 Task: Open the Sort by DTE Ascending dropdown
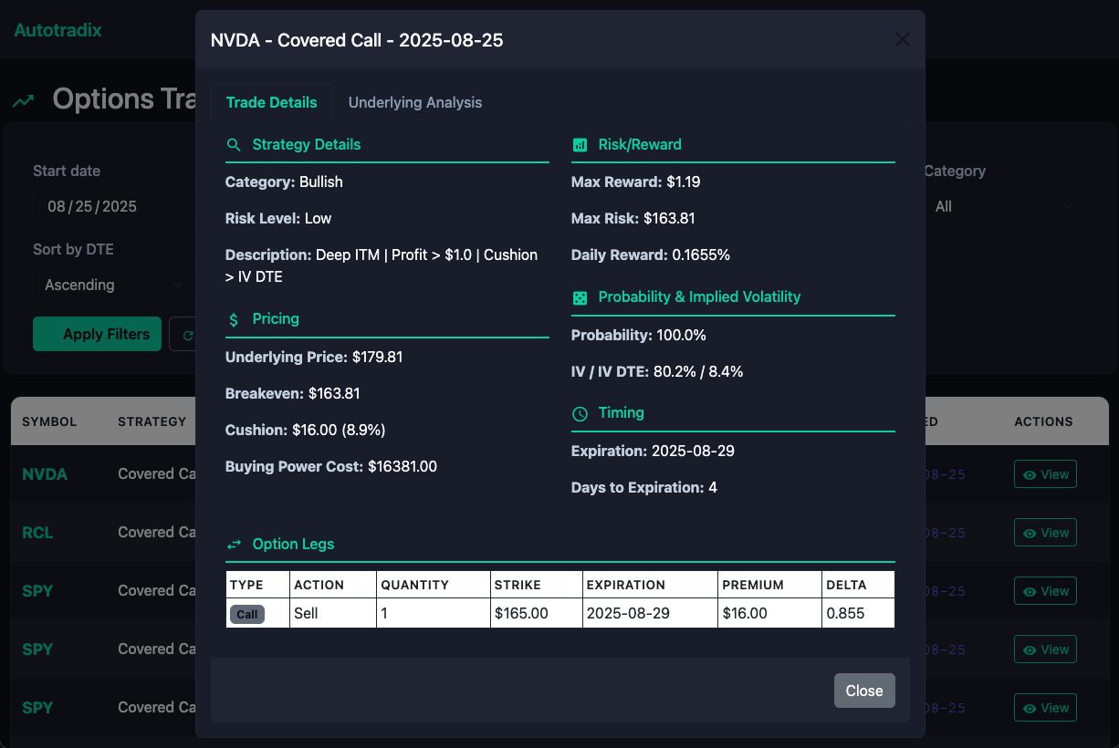click(x=114, y=285)
